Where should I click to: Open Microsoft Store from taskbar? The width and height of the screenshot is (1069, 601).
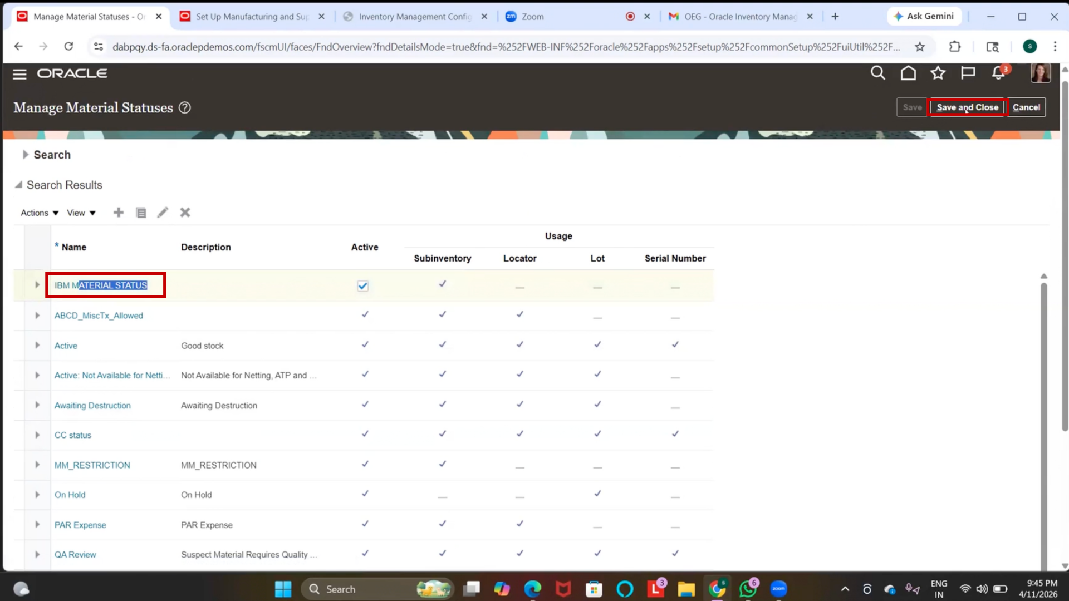(594, 589)
